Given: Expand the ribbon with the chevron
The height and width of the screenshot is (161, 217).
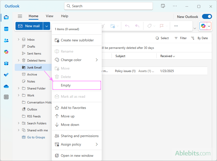Looking at the screenshot, I should click(195, 28).
